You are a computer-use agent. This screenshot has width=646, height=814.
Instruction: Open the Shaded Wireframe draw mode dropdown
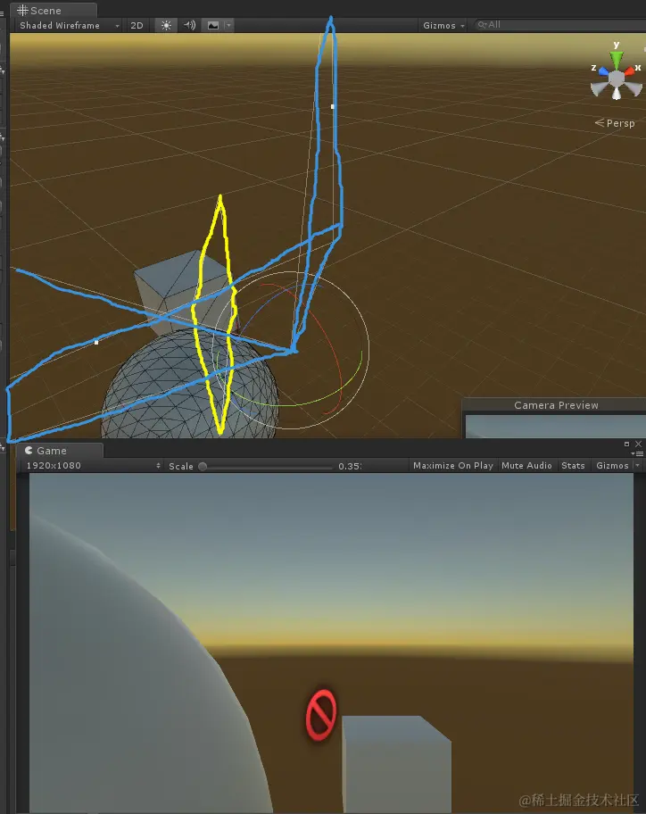click(x=69, y=25)
